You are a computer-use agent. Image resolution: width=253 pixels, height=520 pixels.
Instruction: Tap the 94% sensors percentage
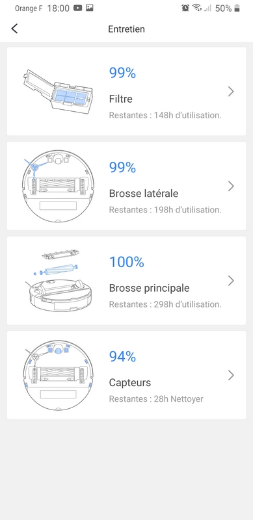[x=122, y=356]
